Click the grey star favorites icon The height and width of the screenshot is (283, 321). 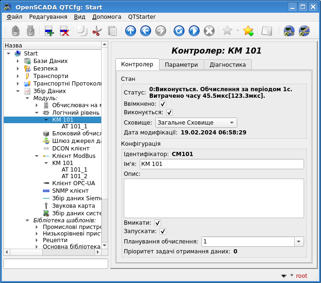coord(227,31)
